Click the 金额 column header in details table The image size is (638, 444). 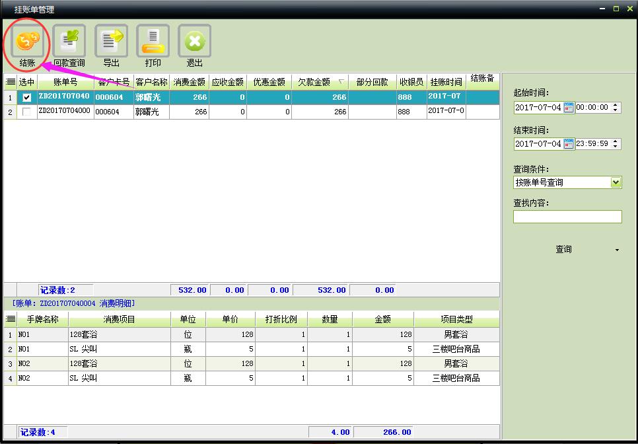[383, 320]
